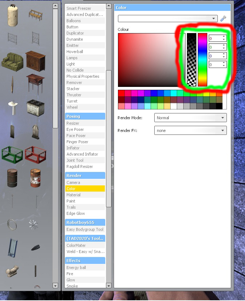Select the Color tool in Render
This screenshot has width=245, height=301.
pyautogui.click(x=85, y=189)
